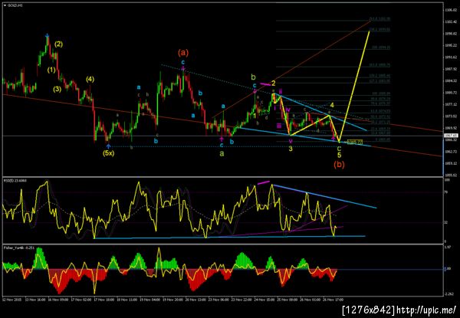
Task: Click the Fisher scale value 1.97
Action: pos(447,247)
